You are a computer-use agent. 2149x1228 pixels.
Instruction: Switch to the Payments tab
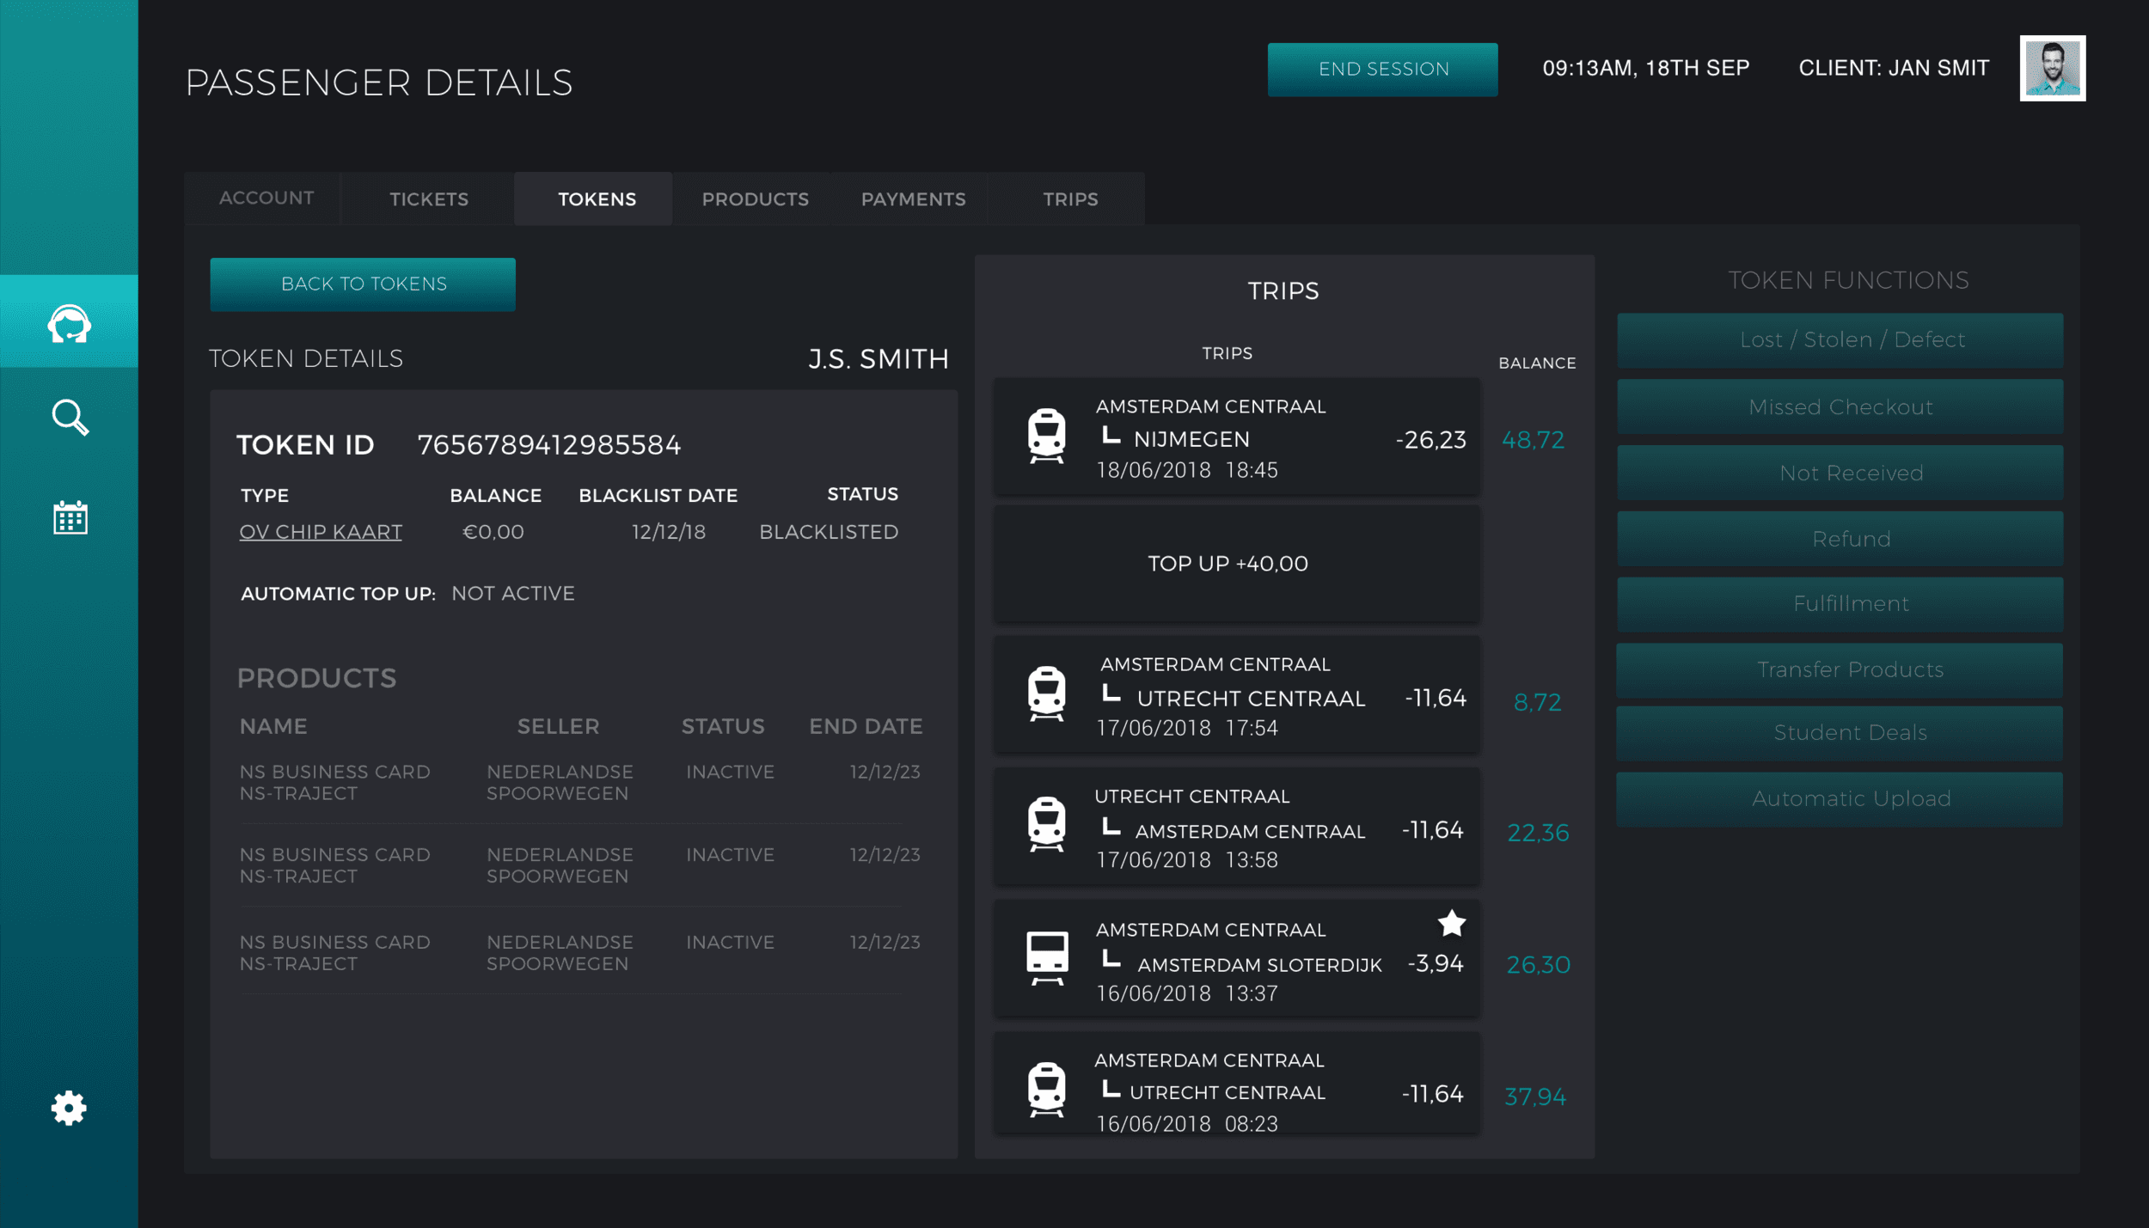(x=913, y=199)
